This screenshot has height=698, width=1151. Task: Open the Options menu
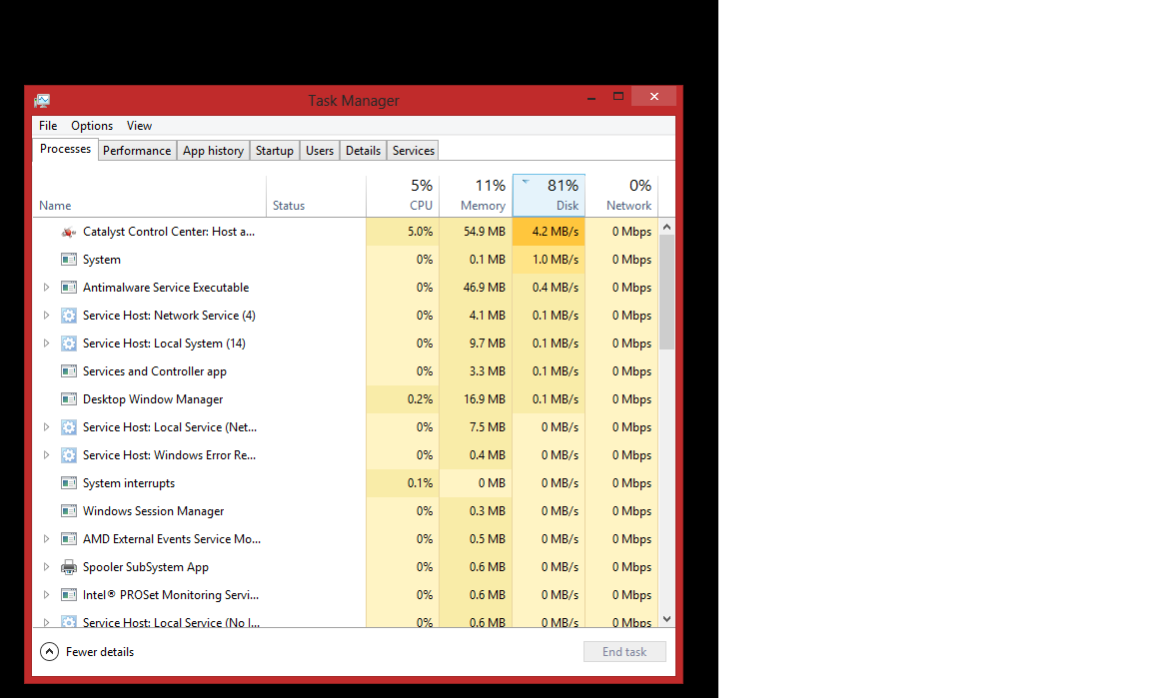click(92, 126)
